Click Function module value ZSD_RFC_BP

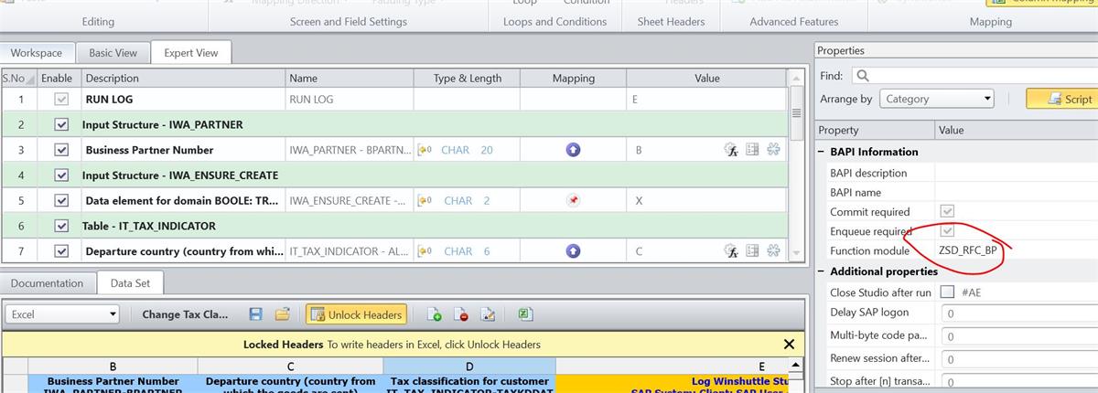[966, 250]
